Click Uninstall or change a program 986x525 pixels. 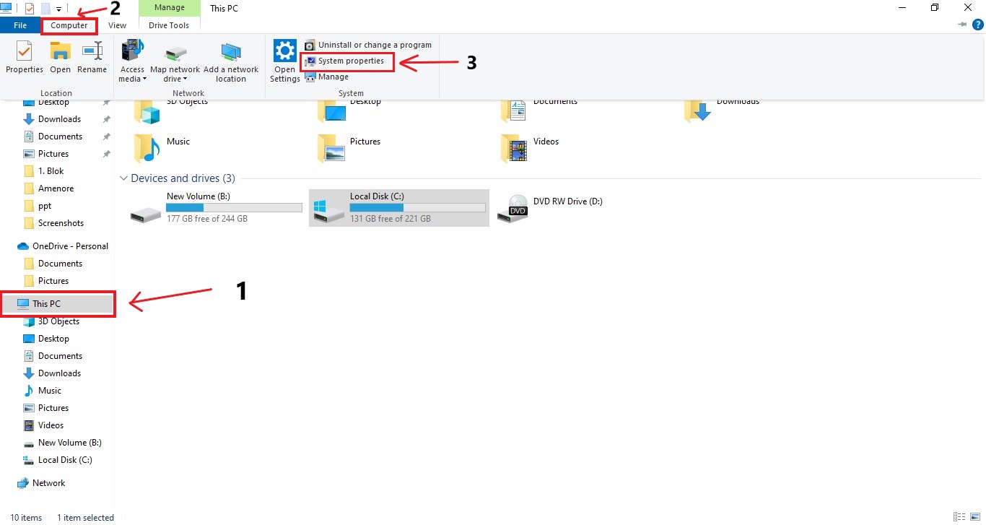pos(374,45)
